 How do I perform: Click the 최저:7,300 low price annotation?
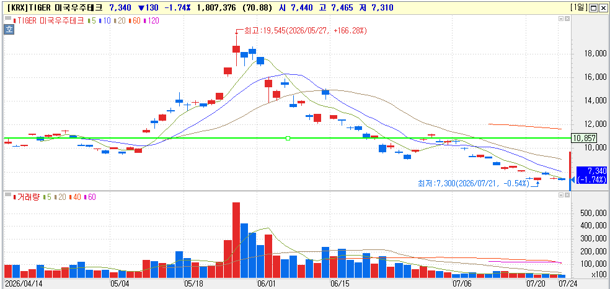coord(474,183)
